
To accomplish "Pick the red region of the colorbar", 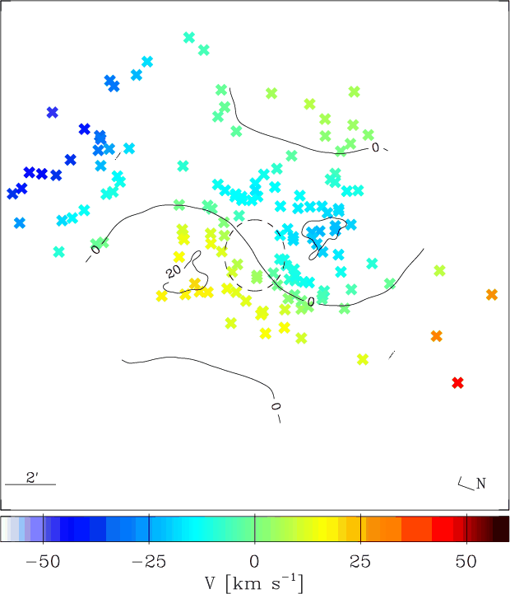I will (x=440, y=529).
